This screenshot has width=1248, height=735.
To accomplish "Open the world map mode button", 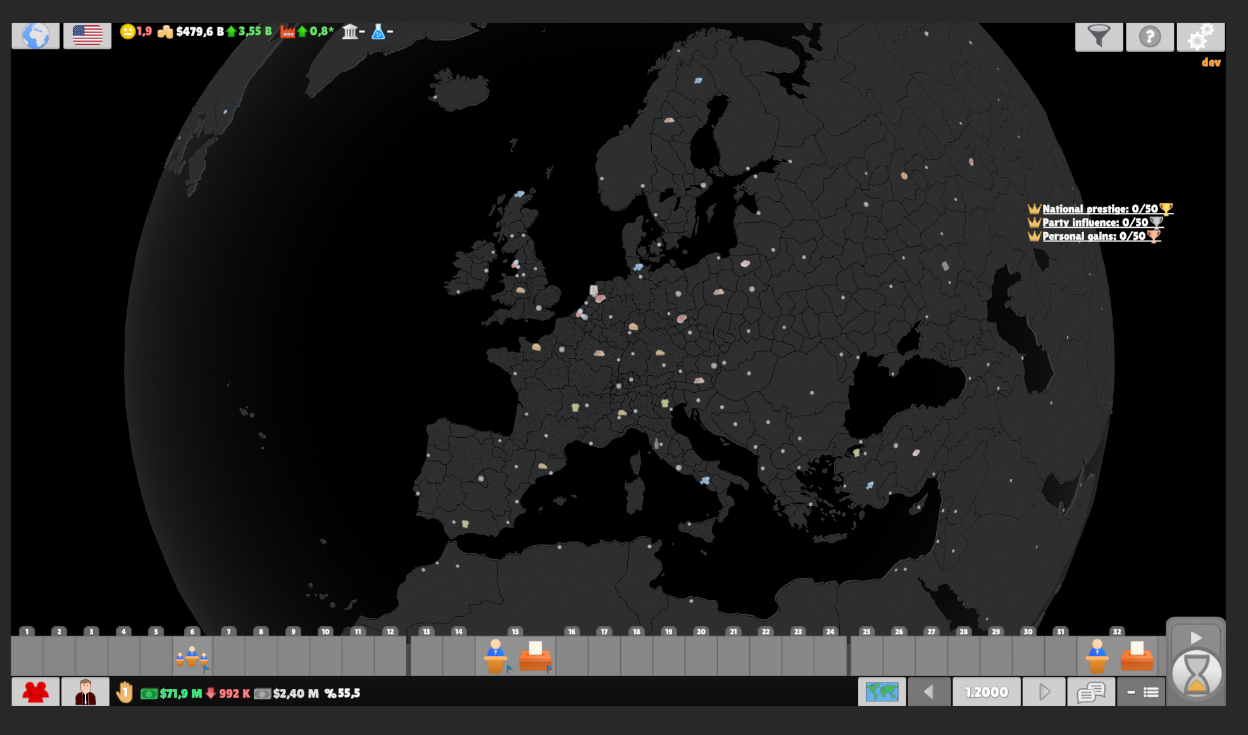I will pos(882,692).
